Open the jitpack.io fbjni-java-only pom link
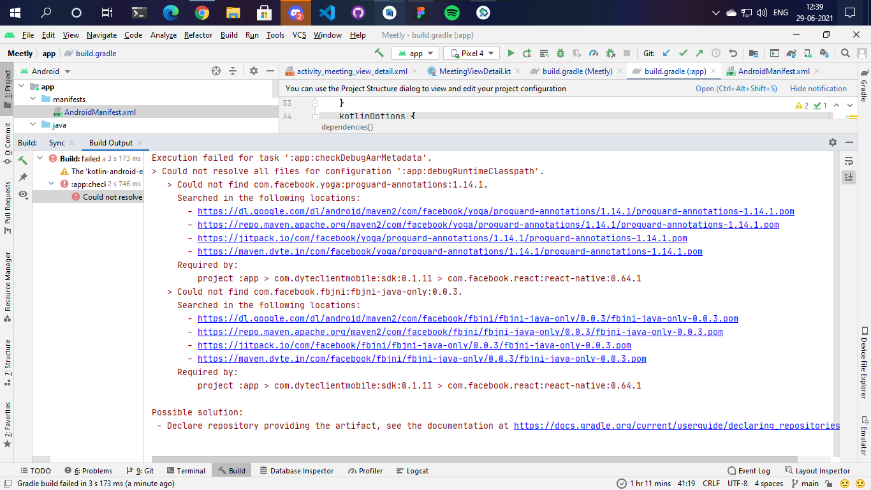Viewport: 871px width, 490px height. coord(414,345)
